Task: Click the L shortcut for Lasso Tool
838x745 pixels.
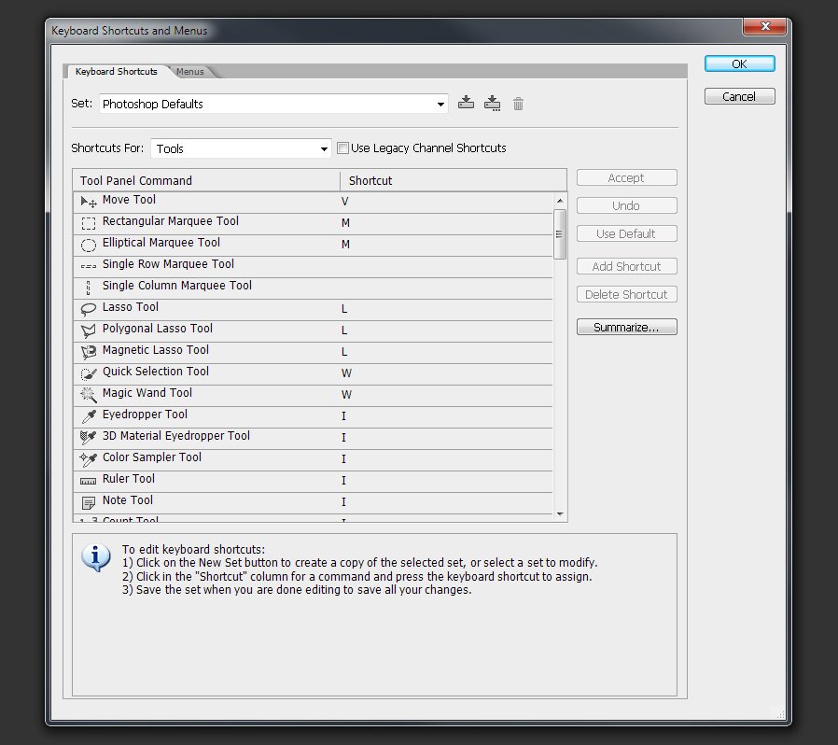Action: tap(344, 309)
